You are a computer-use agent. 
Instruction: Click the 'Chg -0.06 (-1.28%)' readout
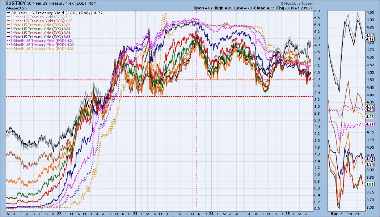(293, 8)
